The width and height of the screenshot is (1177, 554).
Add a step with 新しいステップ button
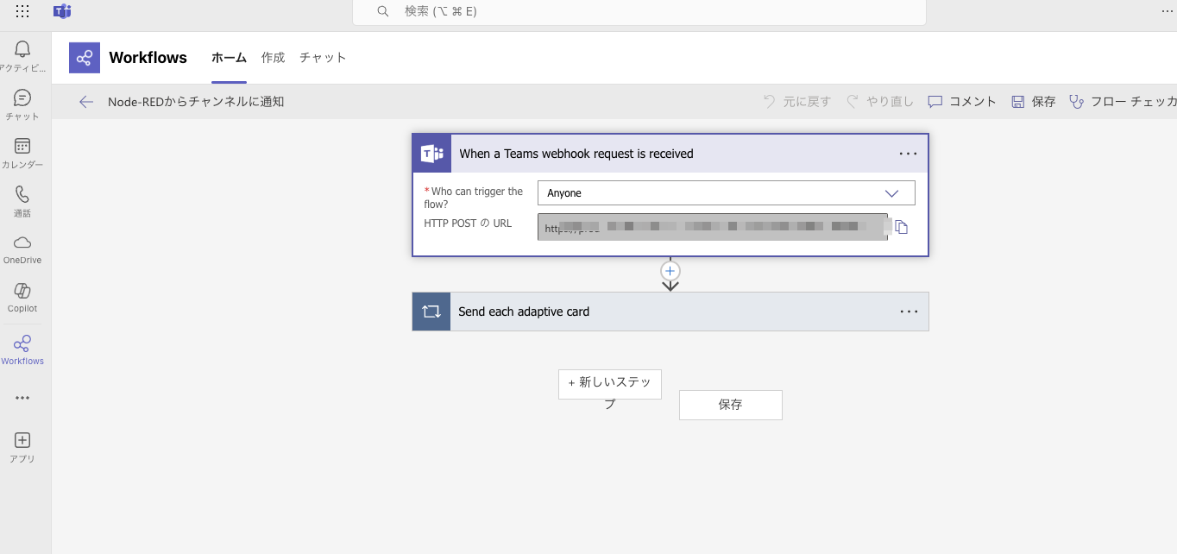tap(610, 385)
